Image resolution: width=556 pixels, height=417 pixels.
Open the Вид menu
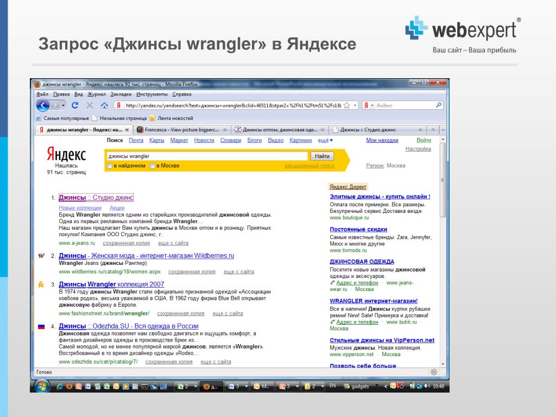pos(78,94)
